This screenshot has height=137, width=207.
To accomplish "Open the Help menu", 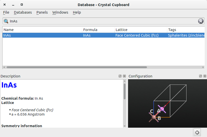I will click(77, 12).
